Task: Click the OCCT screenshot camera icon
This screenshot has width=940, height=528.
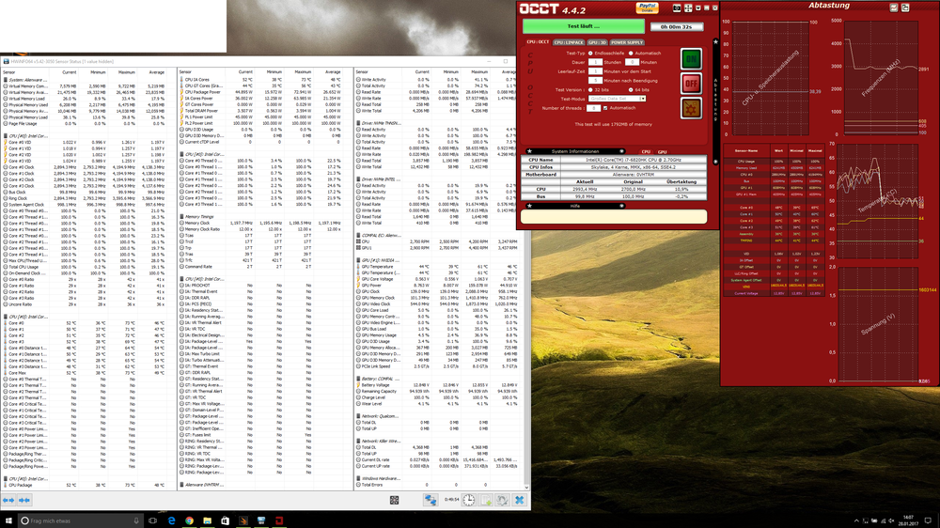Action: [676, 7]
